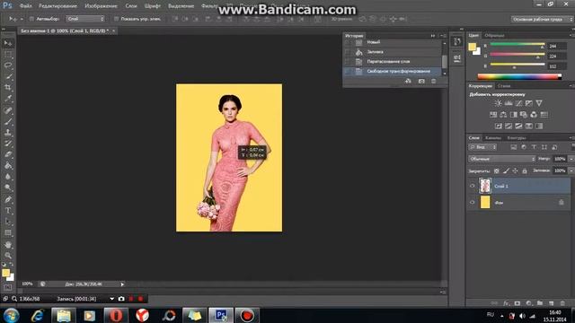
Task: Add a Color Balance adjustment
Action: click(x=503, y=115)
